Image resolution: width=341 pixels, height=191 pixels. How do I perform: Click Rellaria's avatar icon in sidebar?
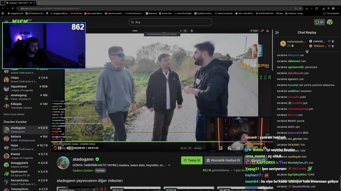coord(6,138)
